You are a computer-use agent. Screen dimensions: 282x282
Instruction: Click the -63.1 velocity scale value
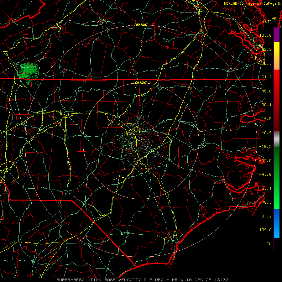tap(265, 188)
